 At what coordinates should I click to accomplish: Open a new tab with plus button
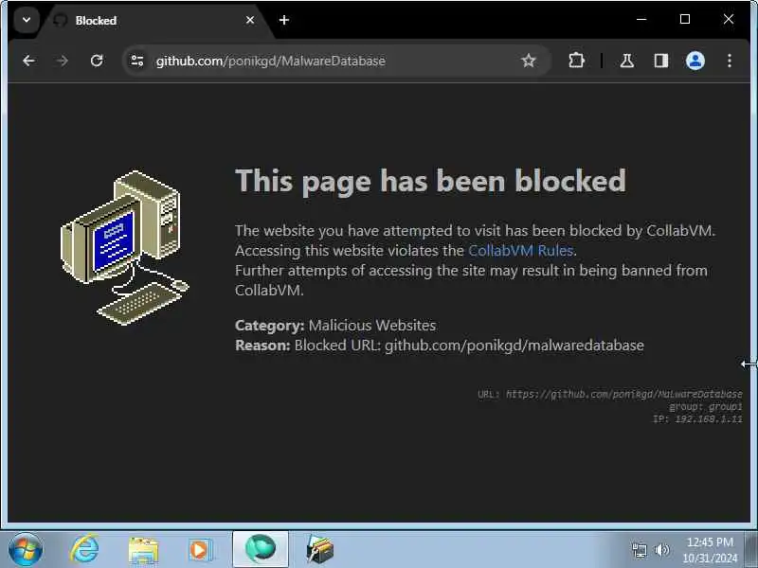(284, 20)
